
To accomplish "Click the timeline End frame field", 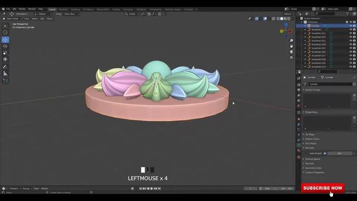I will point(286,189).
